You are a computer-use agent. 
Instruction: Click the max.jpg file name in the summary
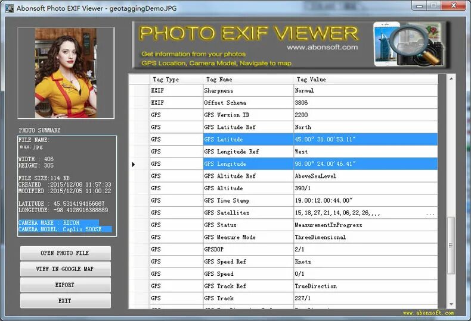tap(31, 147)
